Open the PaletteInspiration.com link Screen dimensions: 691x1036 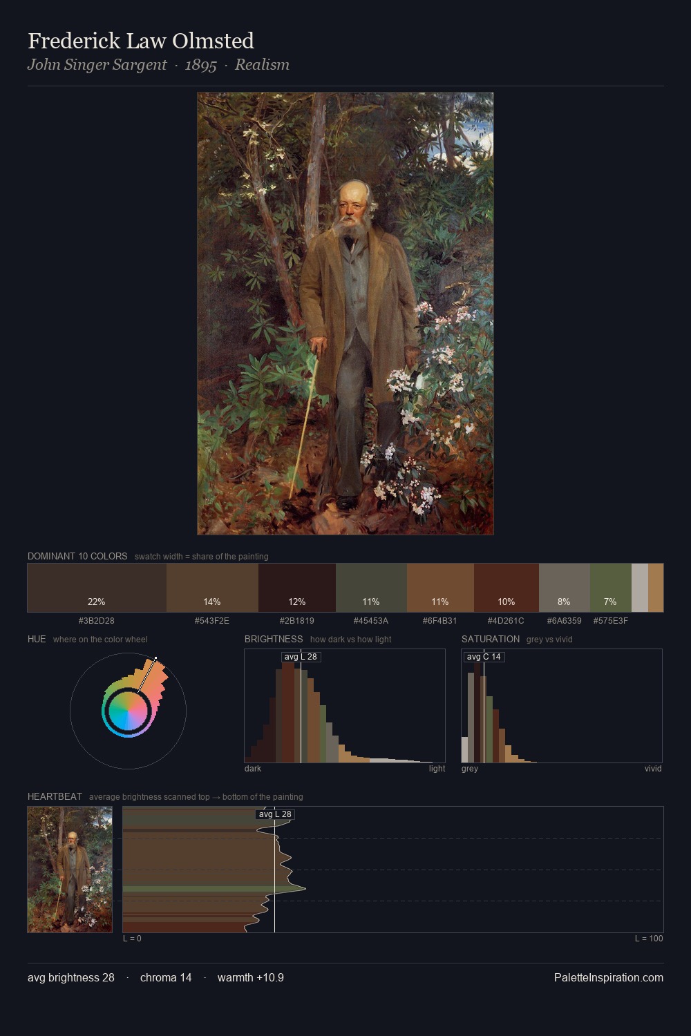pyautogui.click(x=609, y=978)
